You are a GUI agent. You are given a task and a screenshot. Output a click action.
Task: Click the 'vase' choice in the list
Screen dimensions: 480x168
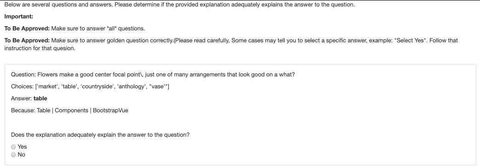[x=158, y=87]
